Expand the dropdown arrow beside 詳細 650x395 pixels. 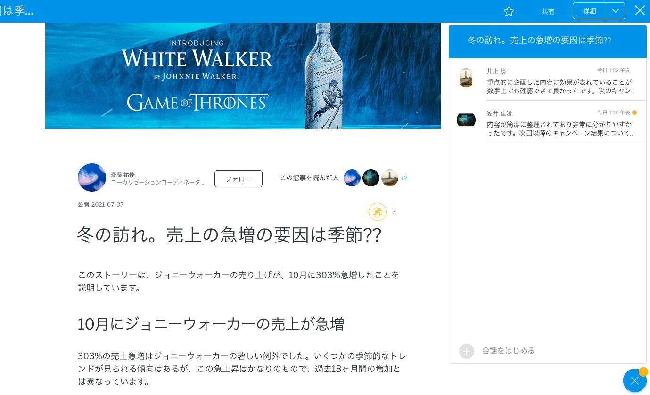pos(616,11)
